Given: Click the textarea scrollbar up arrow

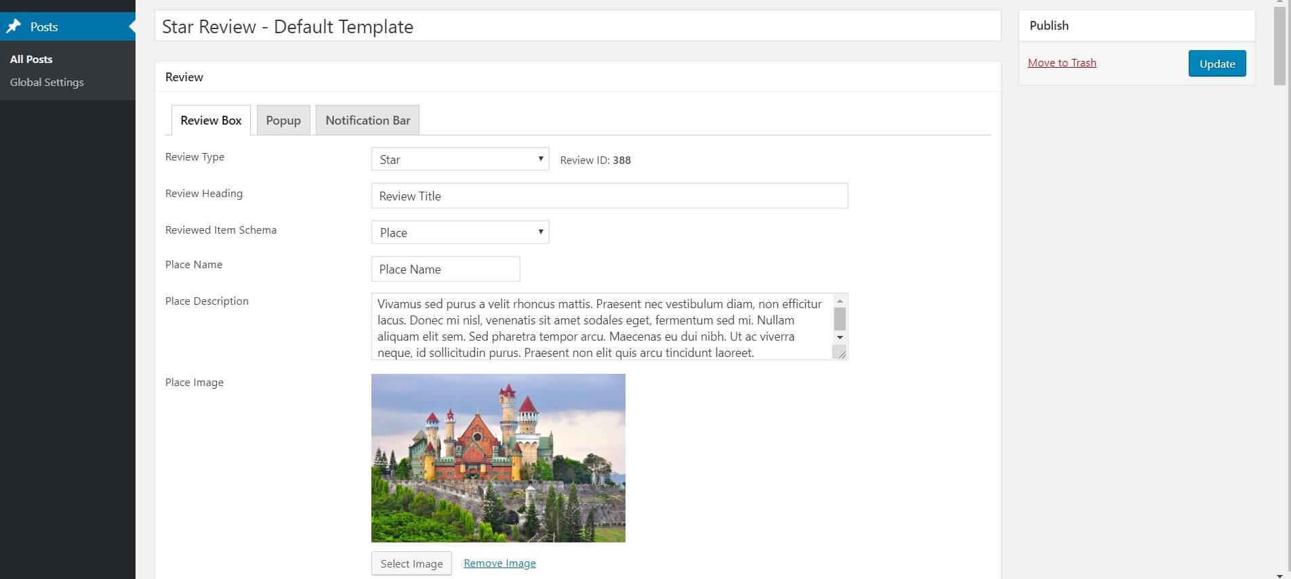Looking at the screenshot, I should click(x=840, y=301).
